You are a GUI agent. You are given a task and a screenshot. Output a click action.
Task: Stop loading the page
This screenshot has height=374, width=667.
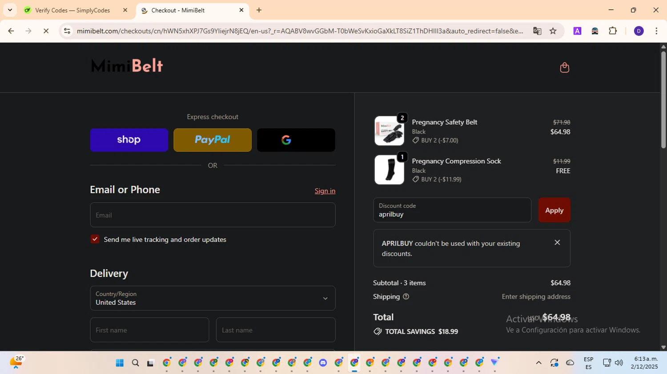click(x=46, y=31)
